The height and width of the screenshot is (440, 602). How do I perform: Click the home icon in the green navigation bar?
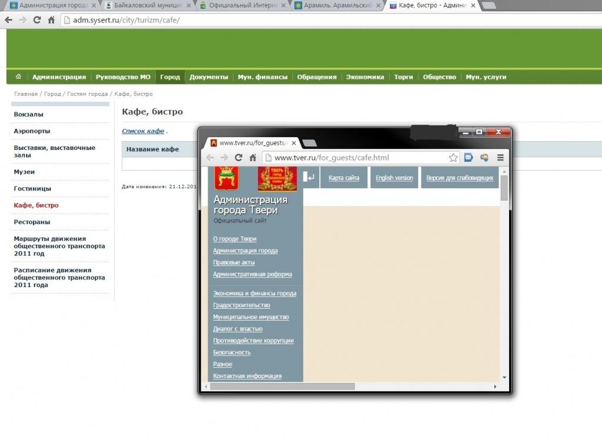tap(18, 76)
